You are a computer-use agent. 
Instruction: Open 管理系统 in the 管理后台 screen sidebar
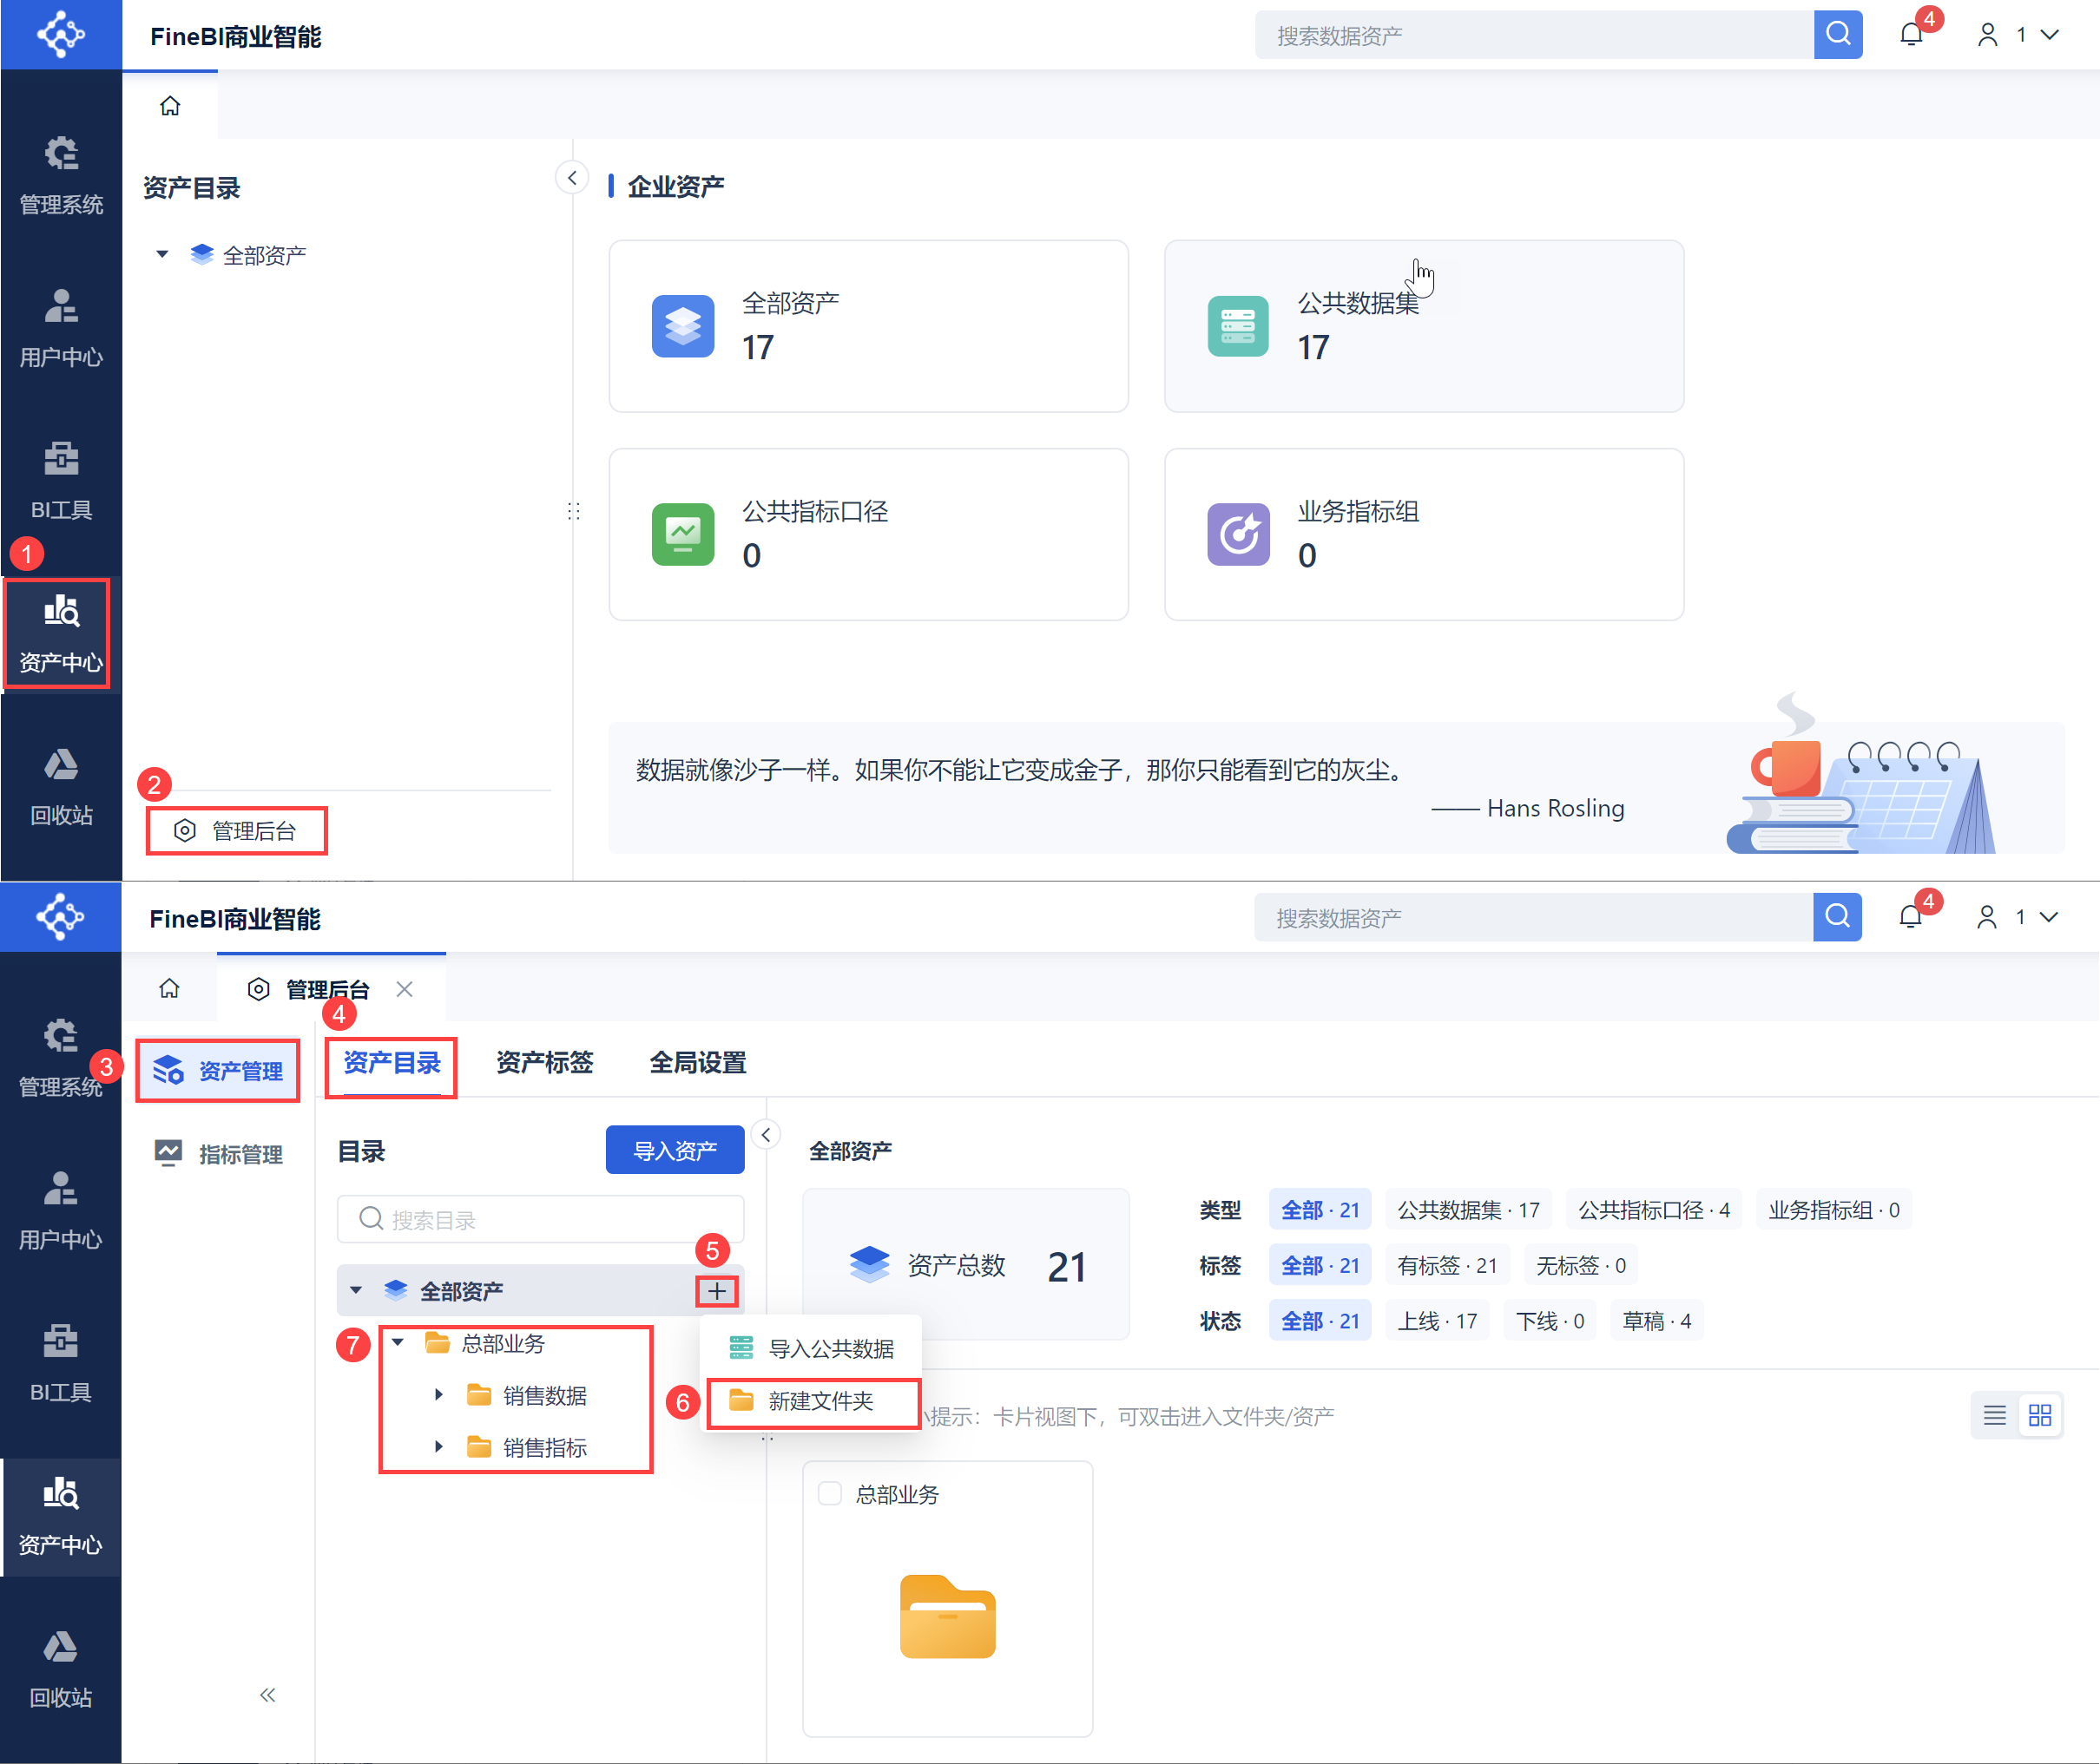[x=61, y=1058]
